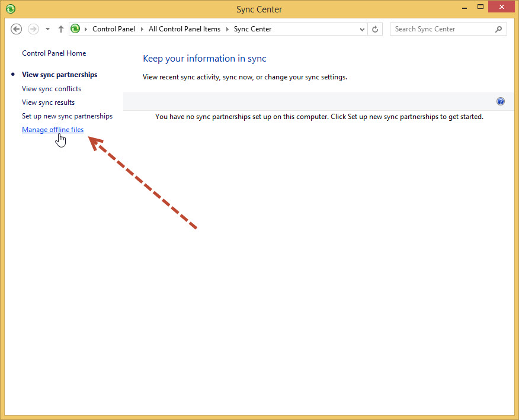The width and height of the screenshot is (519, 420).
Task: Click the forward navigation arrow
Action: pos(33,28)
